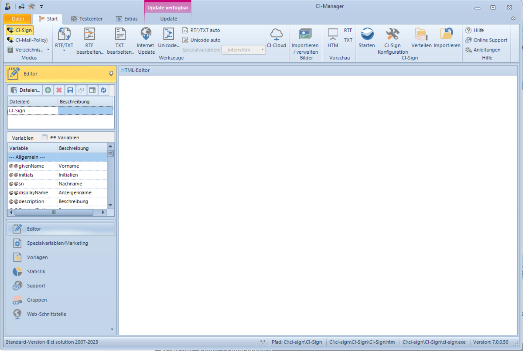Add a new file with the green plus
This screenshot has height=351, width=523.
pyautogui.click(x=48, y=90)
